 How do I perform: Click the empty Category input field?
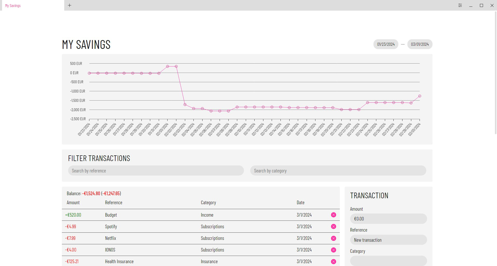388,261
